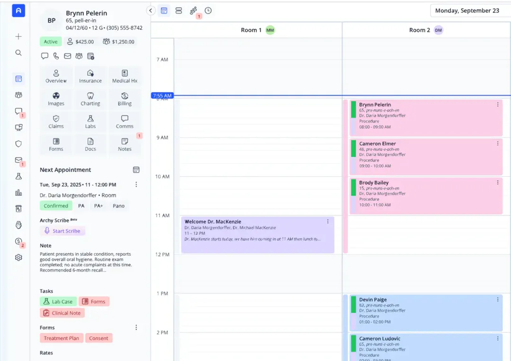This screenshot has height=361, width=511.
Task: Click the phone call icon under patient status
Action: coord(56,56)
